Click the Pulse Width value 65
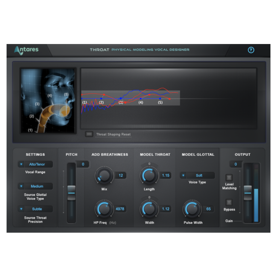Screen dimensions: 277x277 point(208,209)
